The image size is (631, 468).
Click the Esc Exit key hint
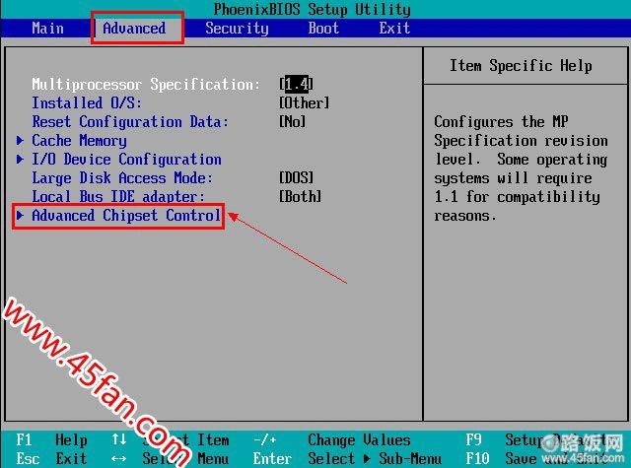click(51, 458)
